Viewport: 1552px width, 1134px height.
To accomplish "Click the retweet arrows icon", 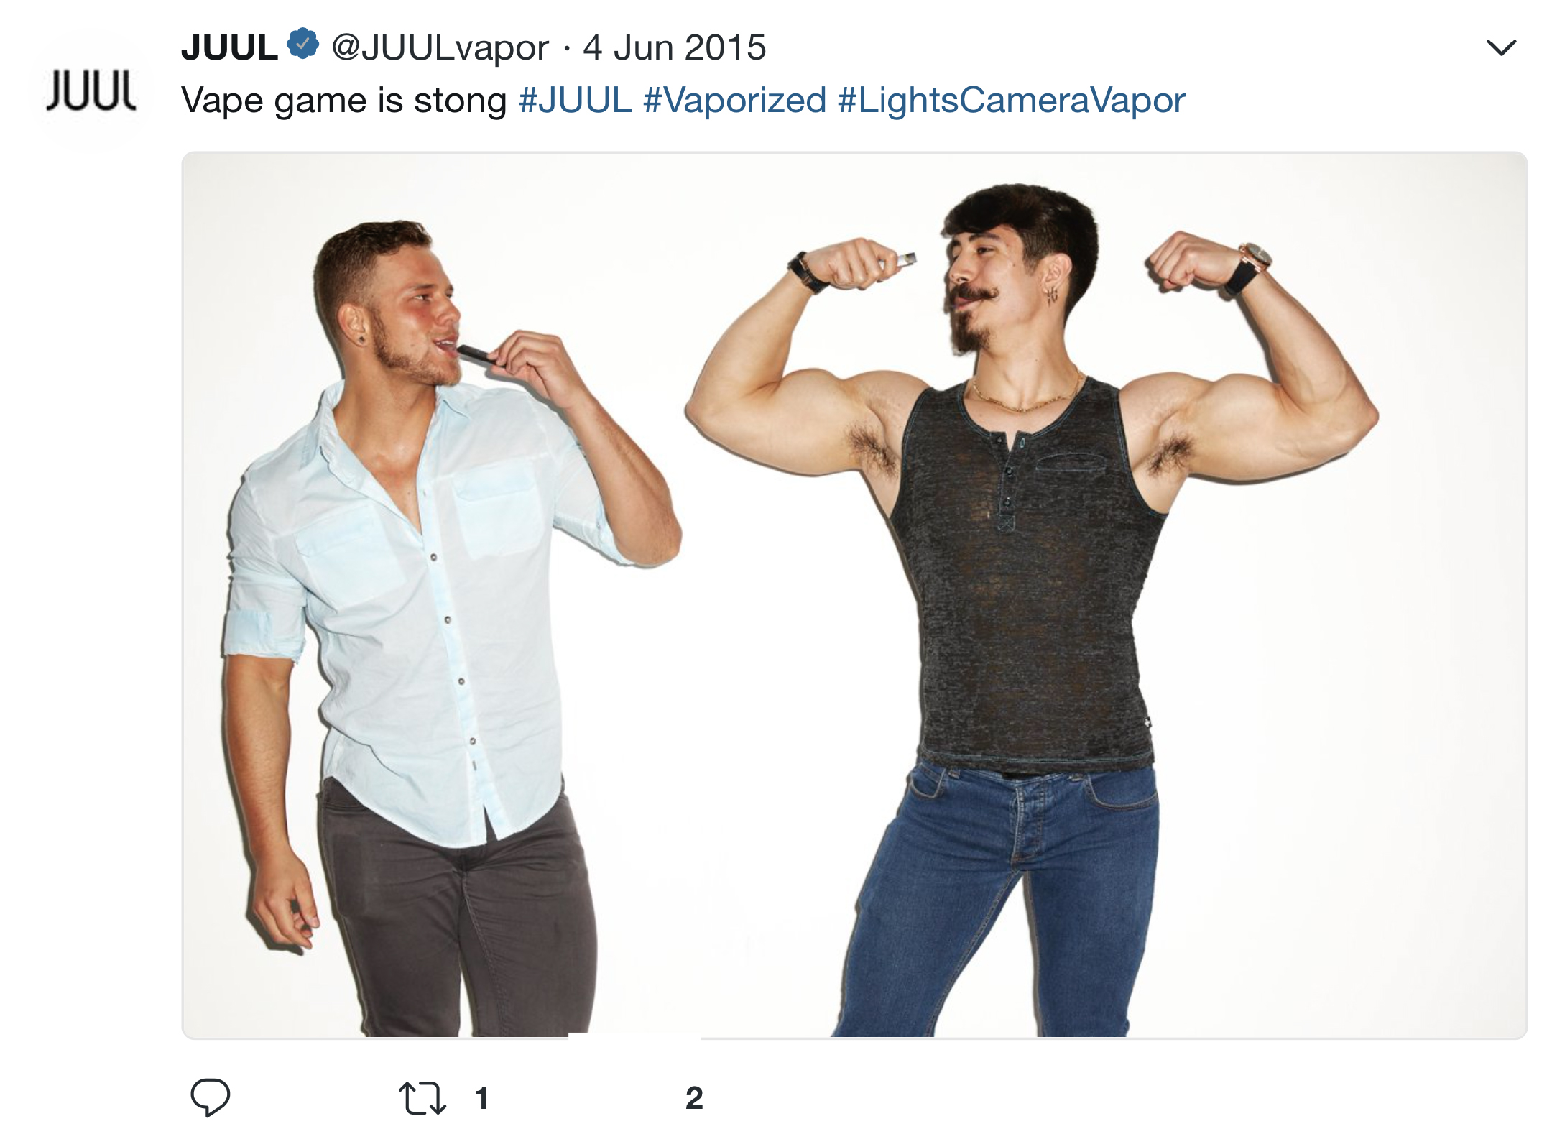I will point(422,1098).
